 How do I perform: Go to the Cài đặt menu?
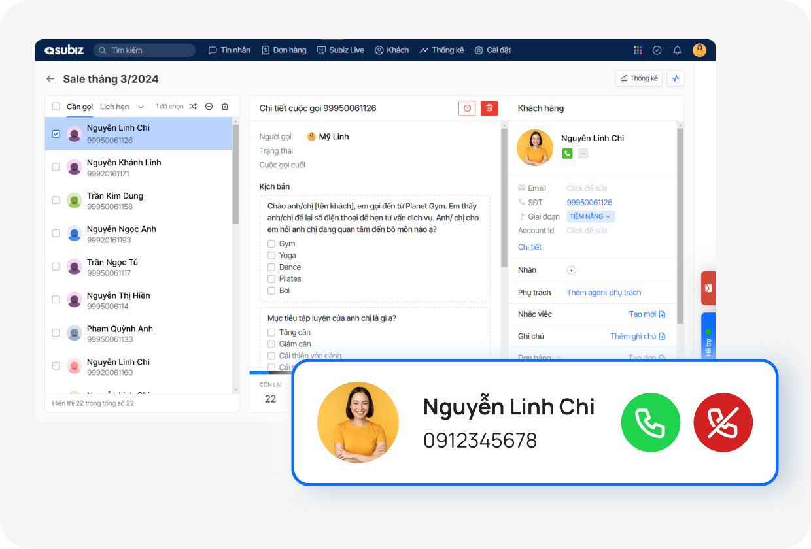492,50
